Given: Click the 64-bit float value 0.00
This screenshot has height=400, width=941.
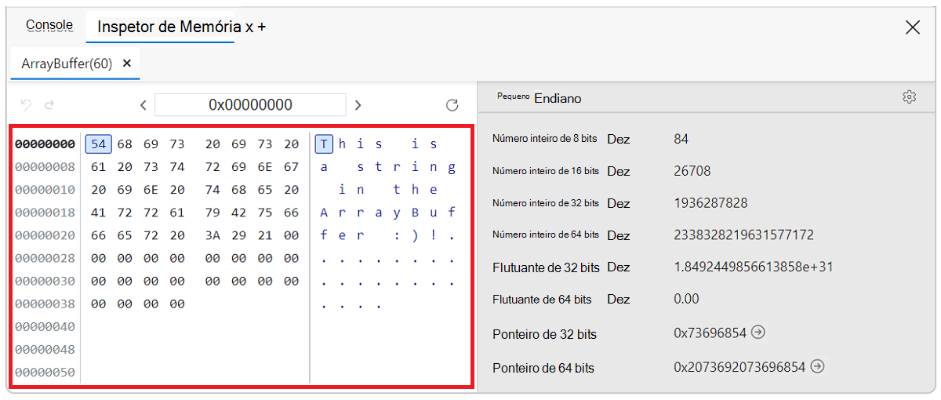Looking at the screenshot, I should tap(686, 299).
